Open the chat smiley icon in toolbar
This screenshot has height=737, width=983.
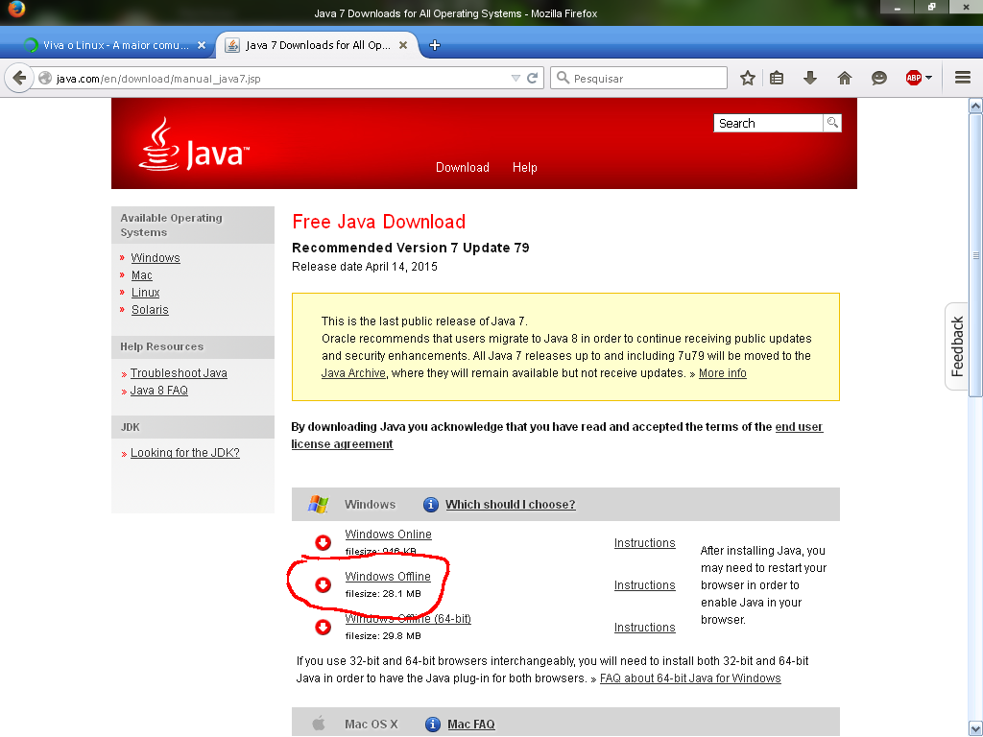point(879,79)
